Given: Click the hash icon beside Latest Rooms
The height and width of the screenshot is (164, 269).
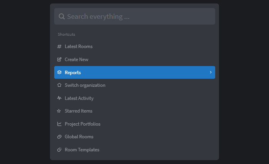Looking at the screenshot, I should pos(59,46).
